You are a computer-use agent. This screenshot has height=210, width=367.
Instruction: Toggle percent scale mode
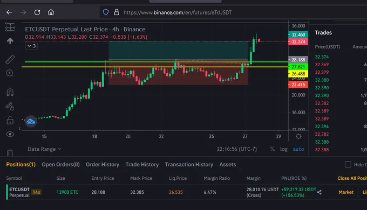coord(272,149)
